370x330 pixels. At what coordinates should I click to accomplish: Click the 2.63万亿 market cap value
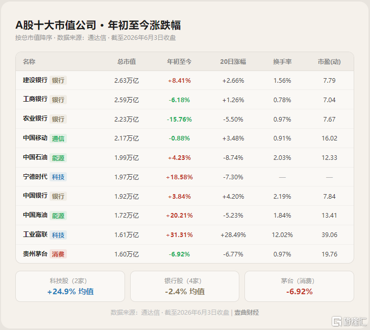coord(127,81)
